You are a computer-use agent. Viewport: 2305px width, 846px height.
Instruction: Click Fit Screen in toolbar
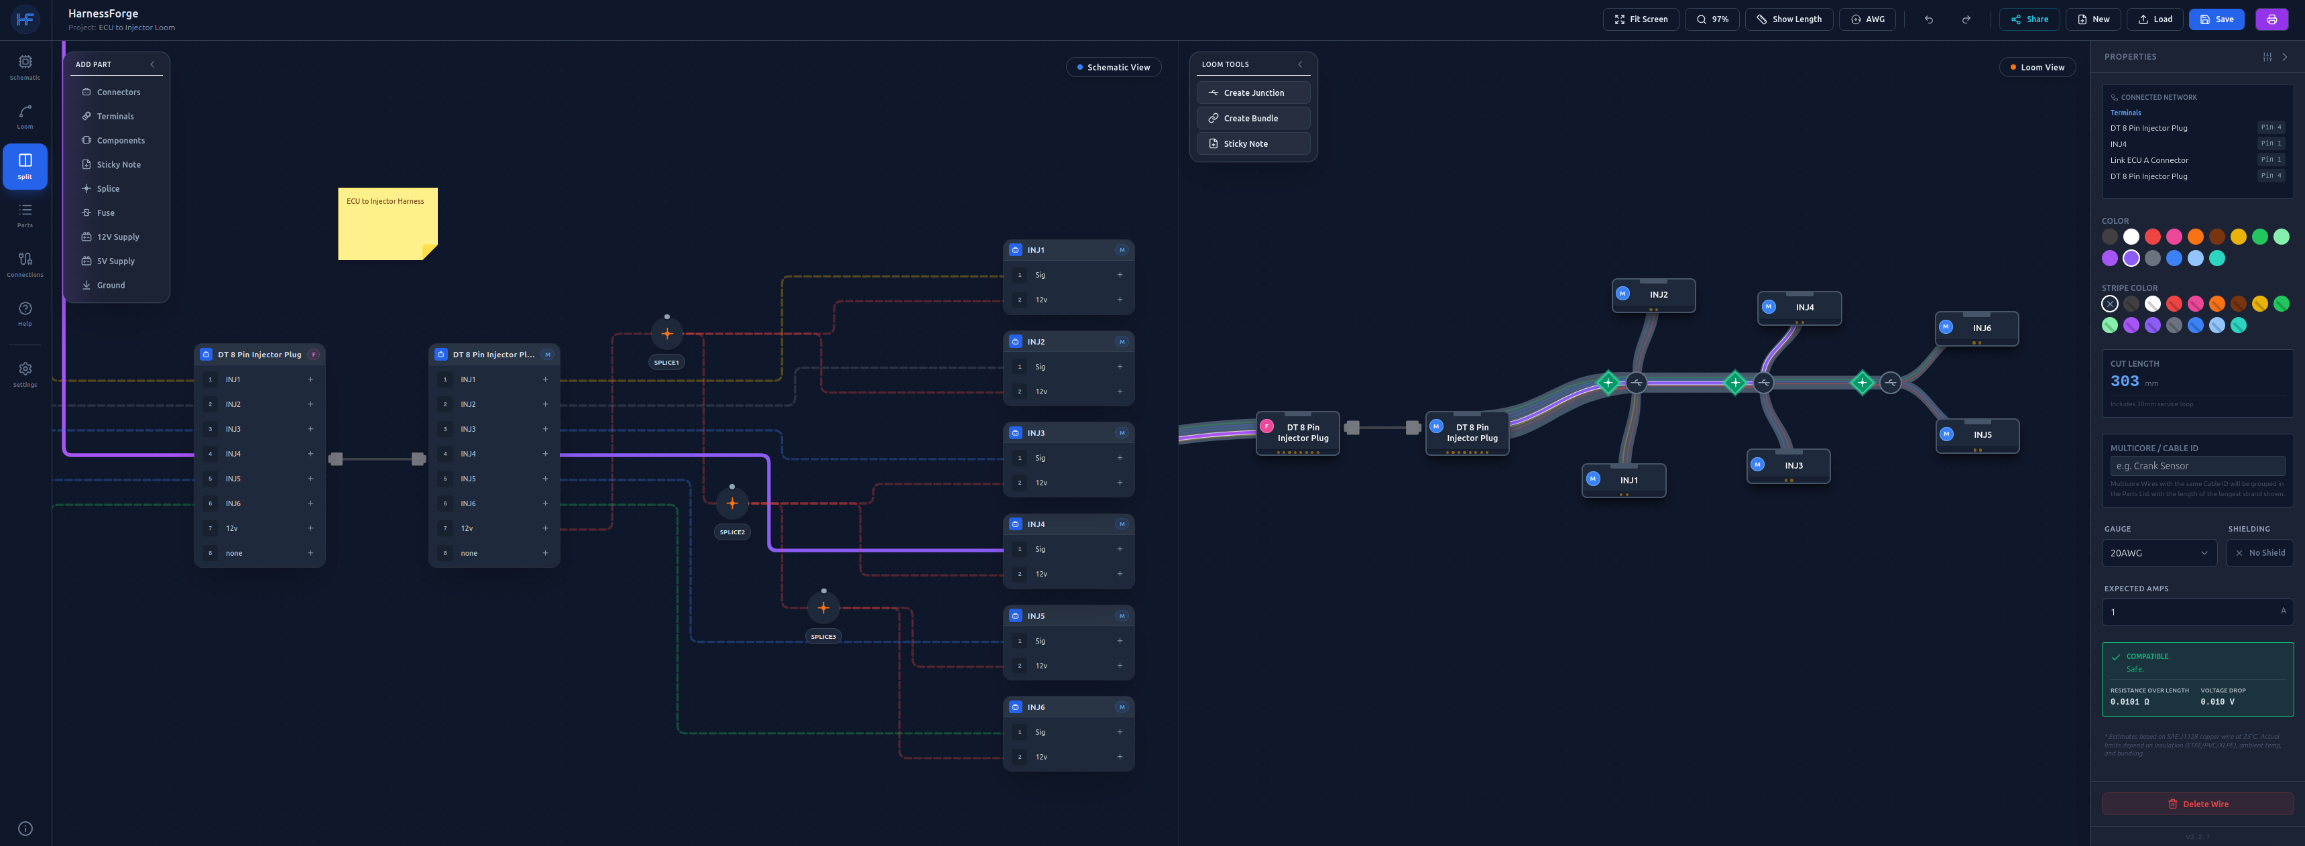tap(1640, 19)
